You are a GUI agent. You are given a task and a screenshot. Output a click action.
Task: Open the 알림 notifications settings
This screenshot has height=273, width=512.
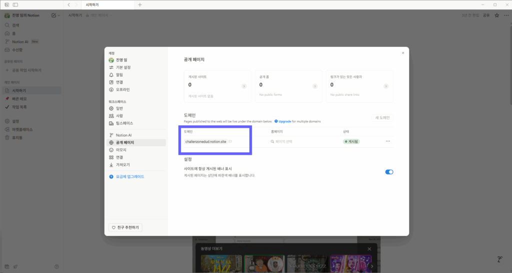click(136, 75)
